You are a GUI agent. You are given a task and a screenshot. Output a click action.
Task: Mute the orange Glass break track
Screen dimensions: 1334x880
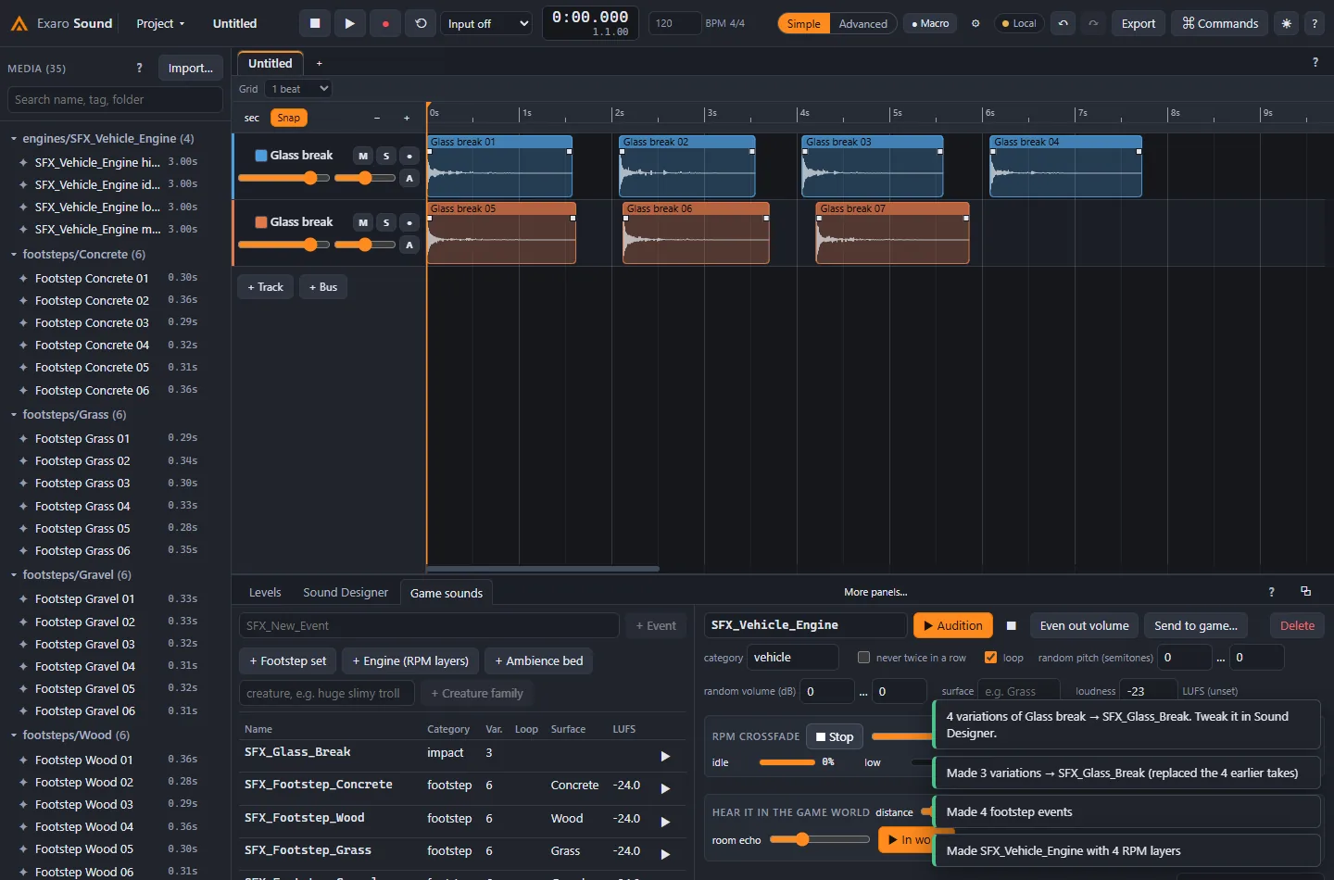(x=363, y=222)
